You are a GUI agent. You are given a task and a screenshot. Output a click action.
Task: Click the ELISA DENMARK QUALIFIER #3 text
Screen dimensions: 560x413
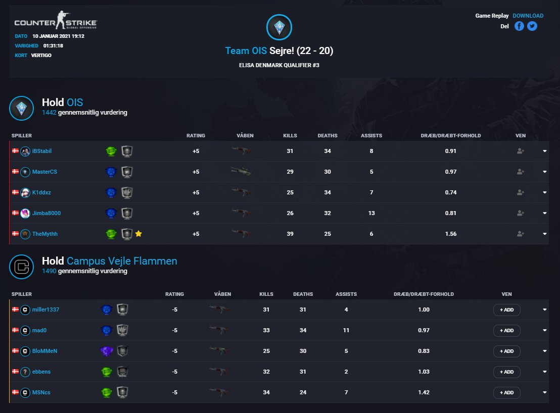click(279, 65)
